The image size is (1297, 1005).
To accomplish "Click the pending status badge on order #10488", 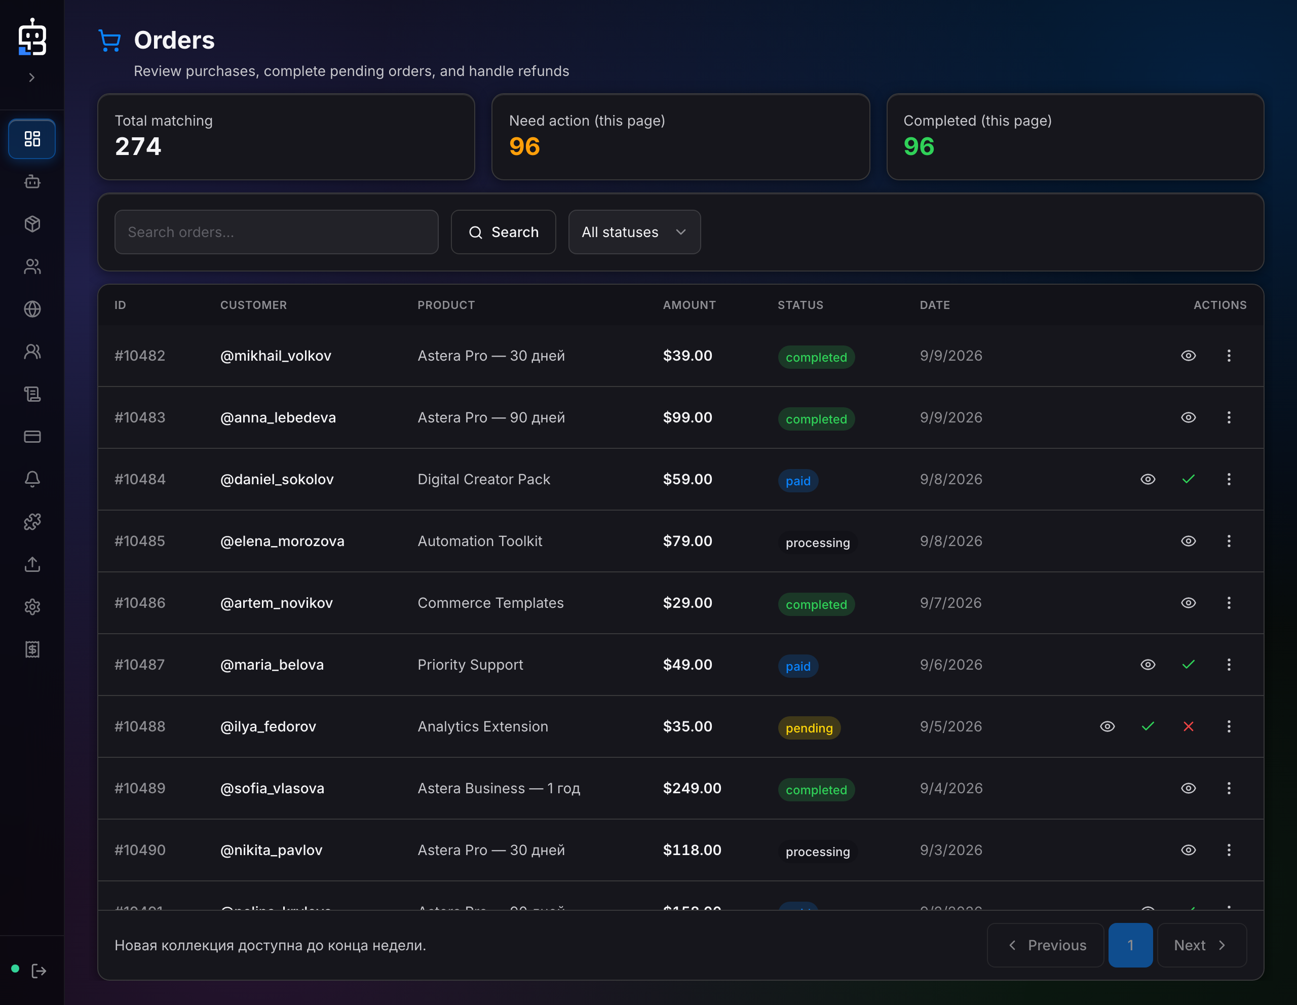I will tap(809, 728).
